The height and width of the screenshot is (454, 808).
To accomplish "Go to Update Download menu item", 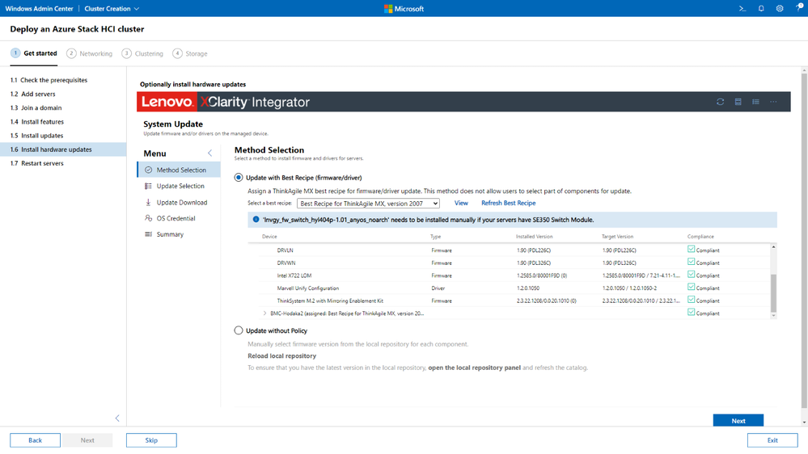I will point(179,202).
